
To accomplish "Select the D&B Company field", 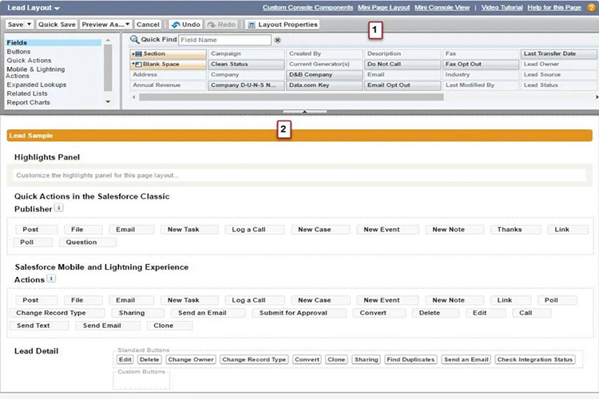I will (324, 75).
